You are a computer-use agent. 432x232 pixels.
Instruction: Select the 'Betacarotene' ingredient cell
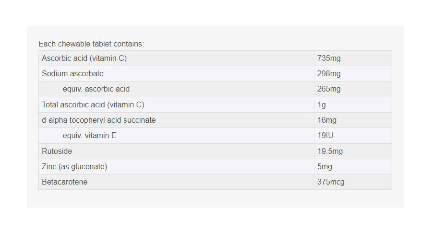(x=65, y=182)
